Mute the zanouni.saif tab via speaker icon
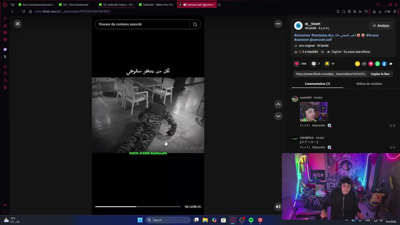Viewport: 400px width, 225px height. tap(185, 5)
